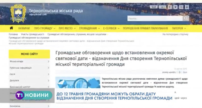Expand the Депутати sidebar arrow
The height and width of the screenshot is (108, 202).
(x=49, y=81)
